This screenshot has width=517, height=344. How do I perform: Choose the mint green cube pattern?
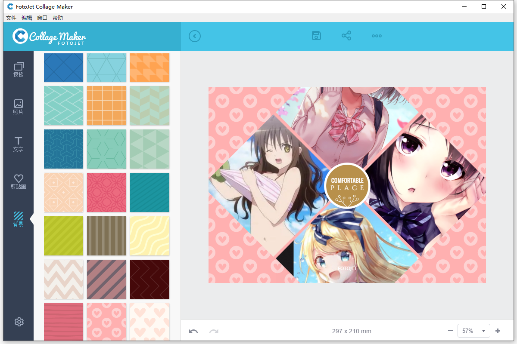(x=106, y=149)
